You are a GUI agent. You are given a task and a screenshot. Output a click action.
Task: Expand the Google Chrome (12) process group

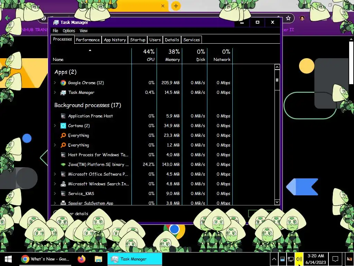click(x=55, y=83)
